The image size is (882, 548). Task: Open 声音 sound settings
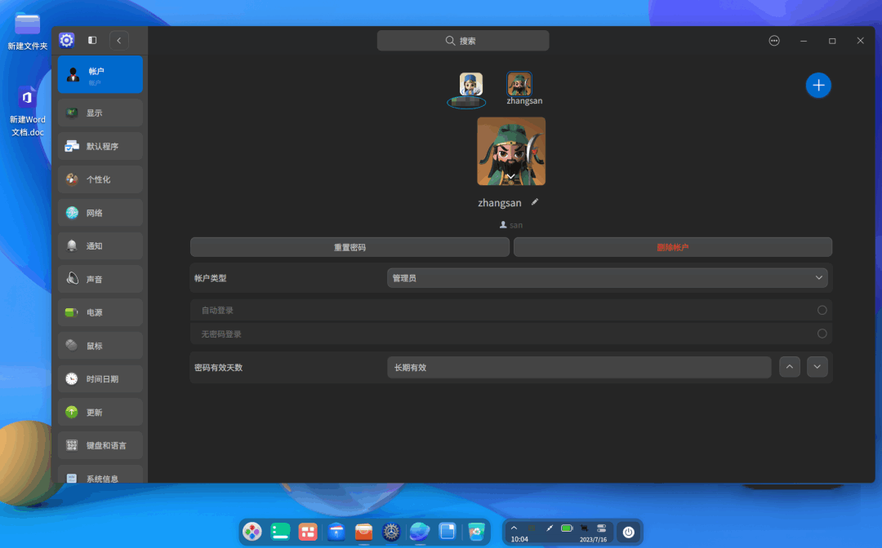point(100,279)
